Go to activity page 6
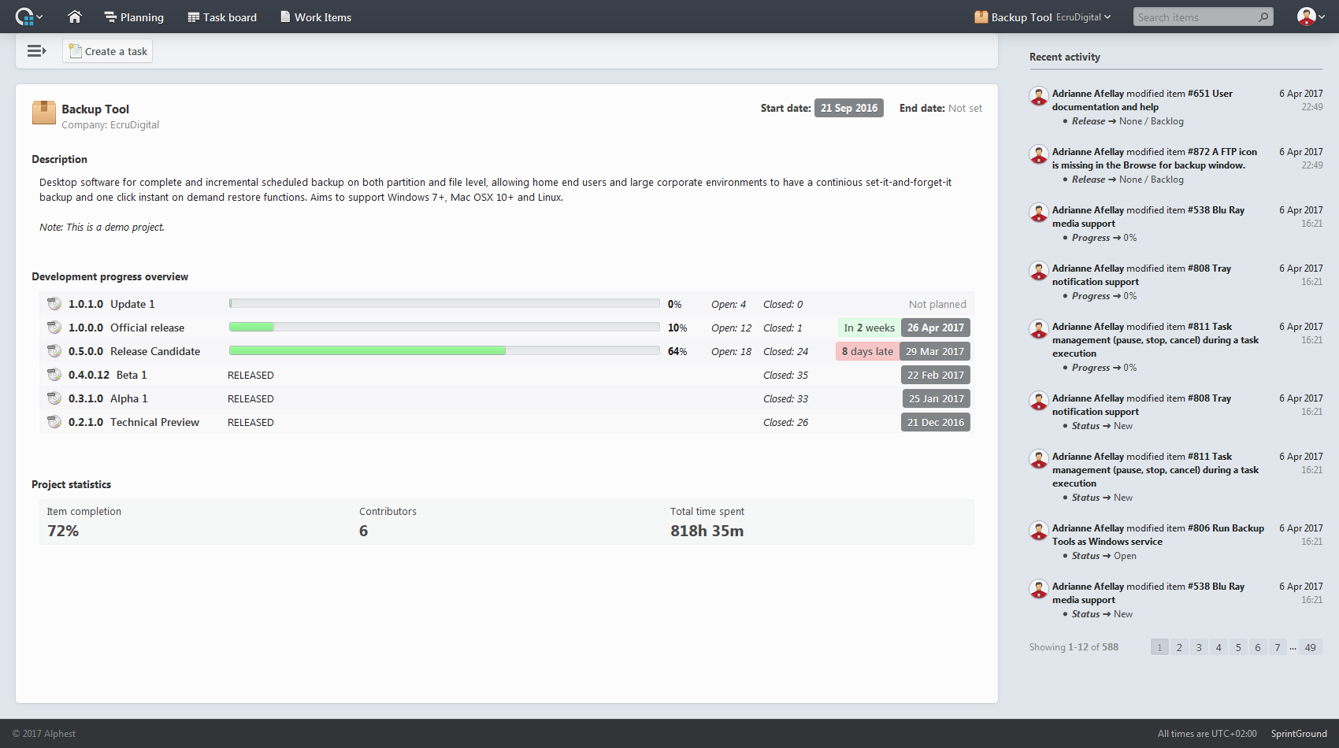Image resolution: width=1339 pixels, height=748 pixels. pos(1258,647)
